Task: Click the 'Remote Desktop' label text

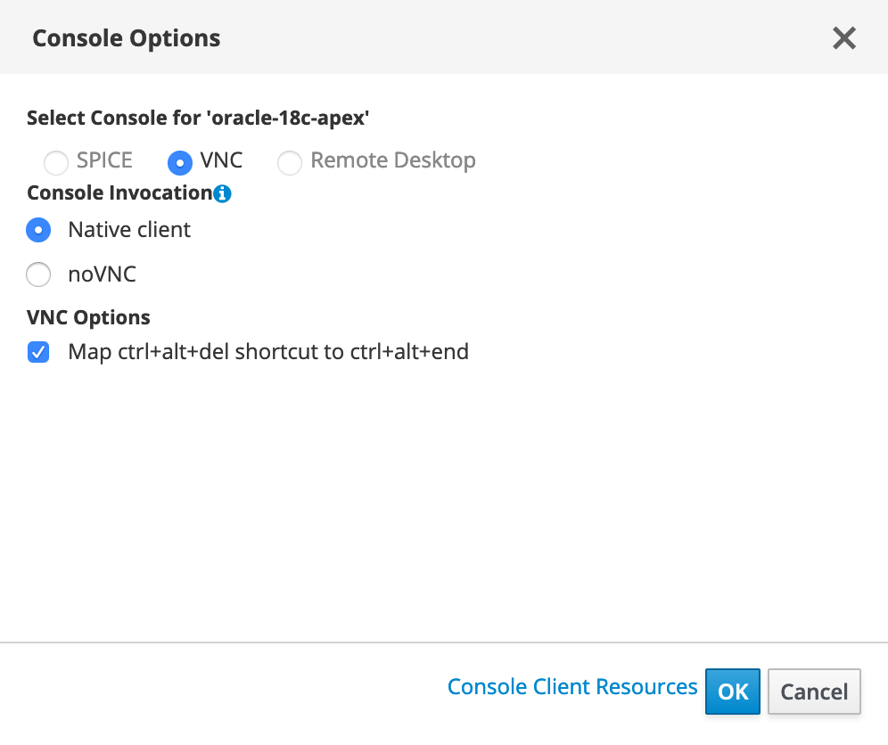Action: coord(392,160)
